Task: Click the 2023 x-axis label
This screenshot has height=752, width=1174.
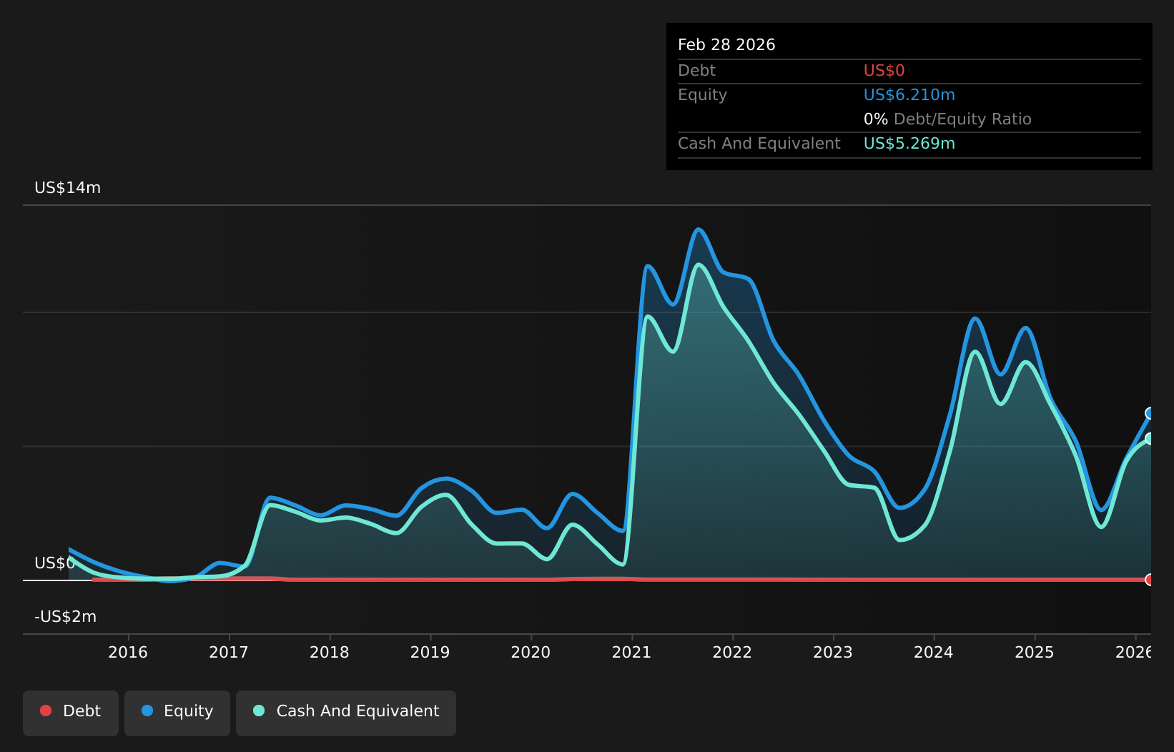Action: tap(833, 652)
